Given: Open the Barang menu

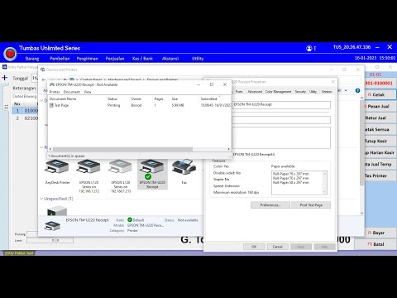Looking at the screenshot, I should [32, 59].
